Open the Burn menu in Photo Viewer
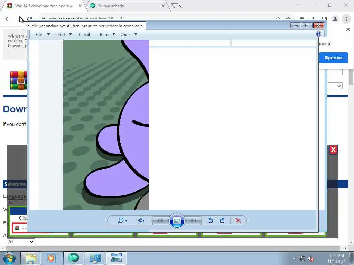Screen dimensions: 354x265 104,35
